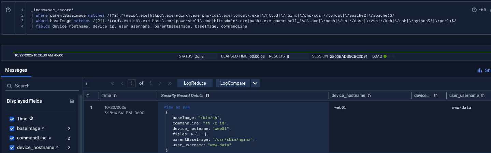Click elapsed time 00:00:03 value

click(257, 56)
